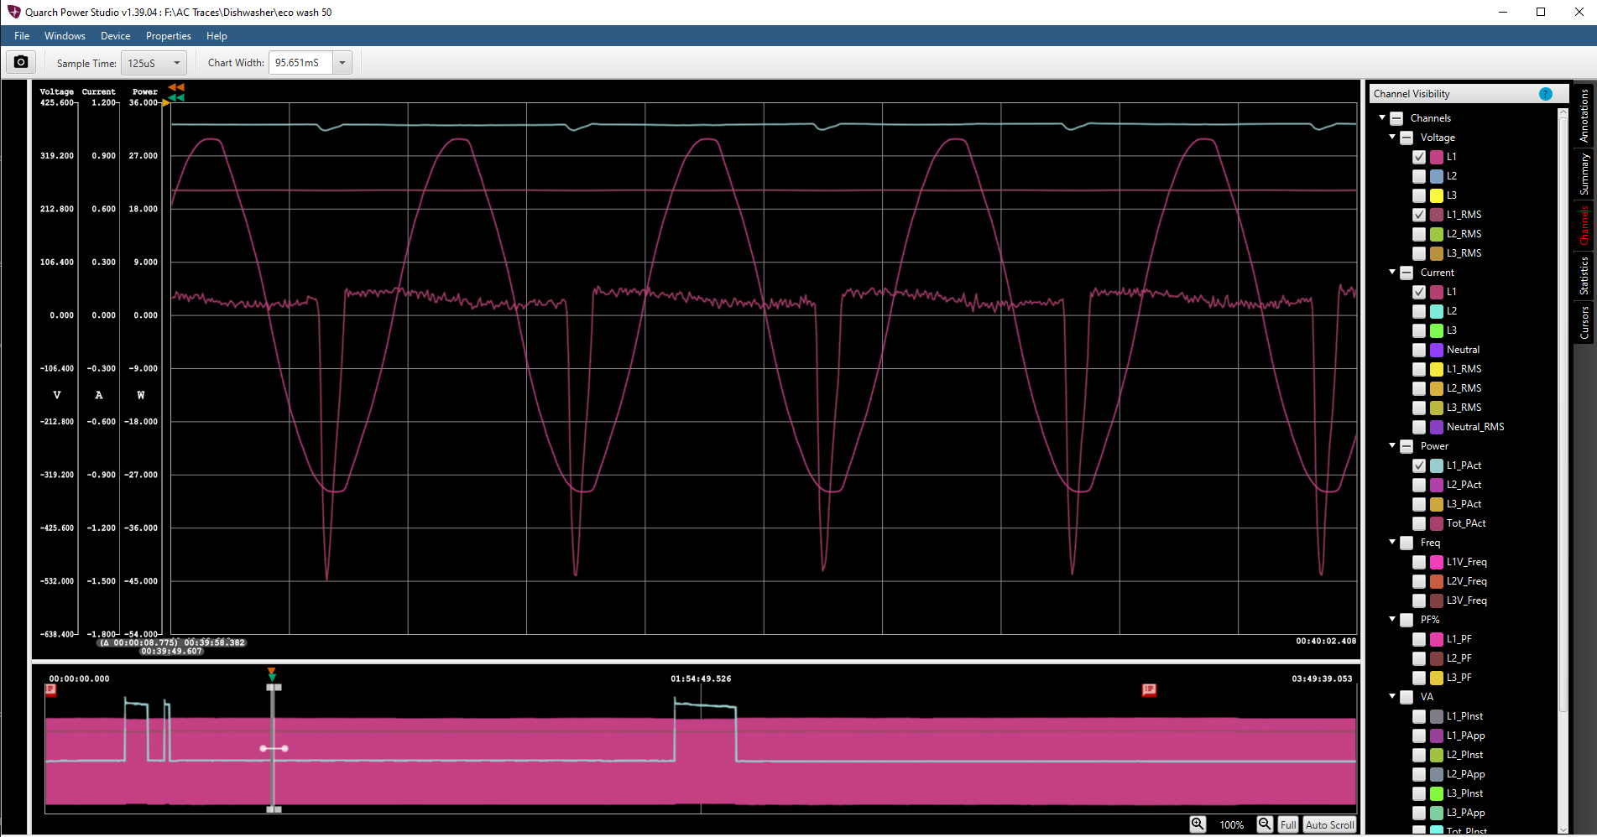Click the Full zoom button
The image size is (1597, 837).
coord(1288,824)
